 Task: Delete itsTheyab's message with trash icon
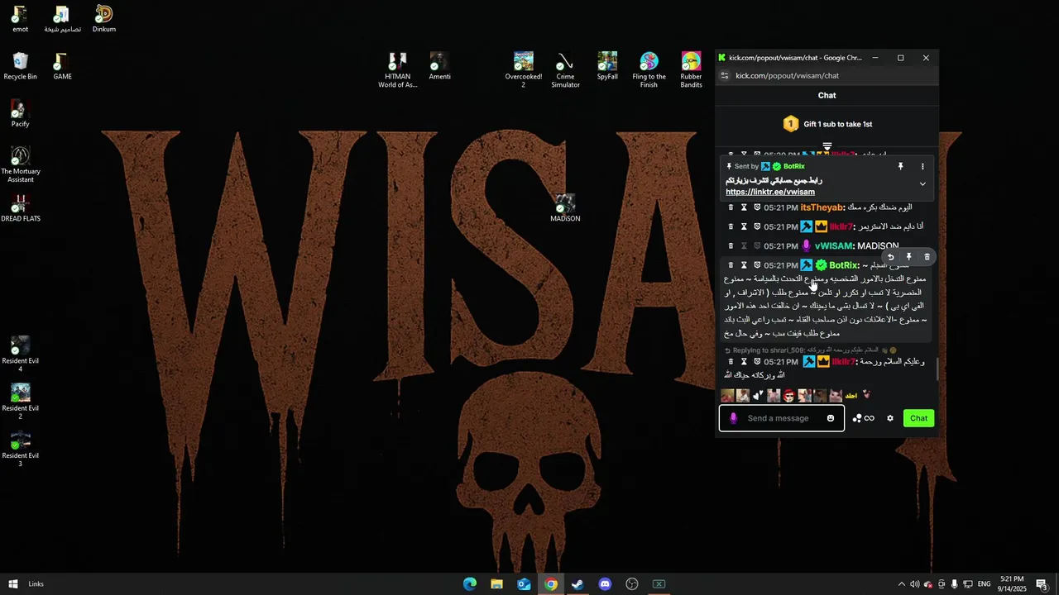(x=731, y=207)
